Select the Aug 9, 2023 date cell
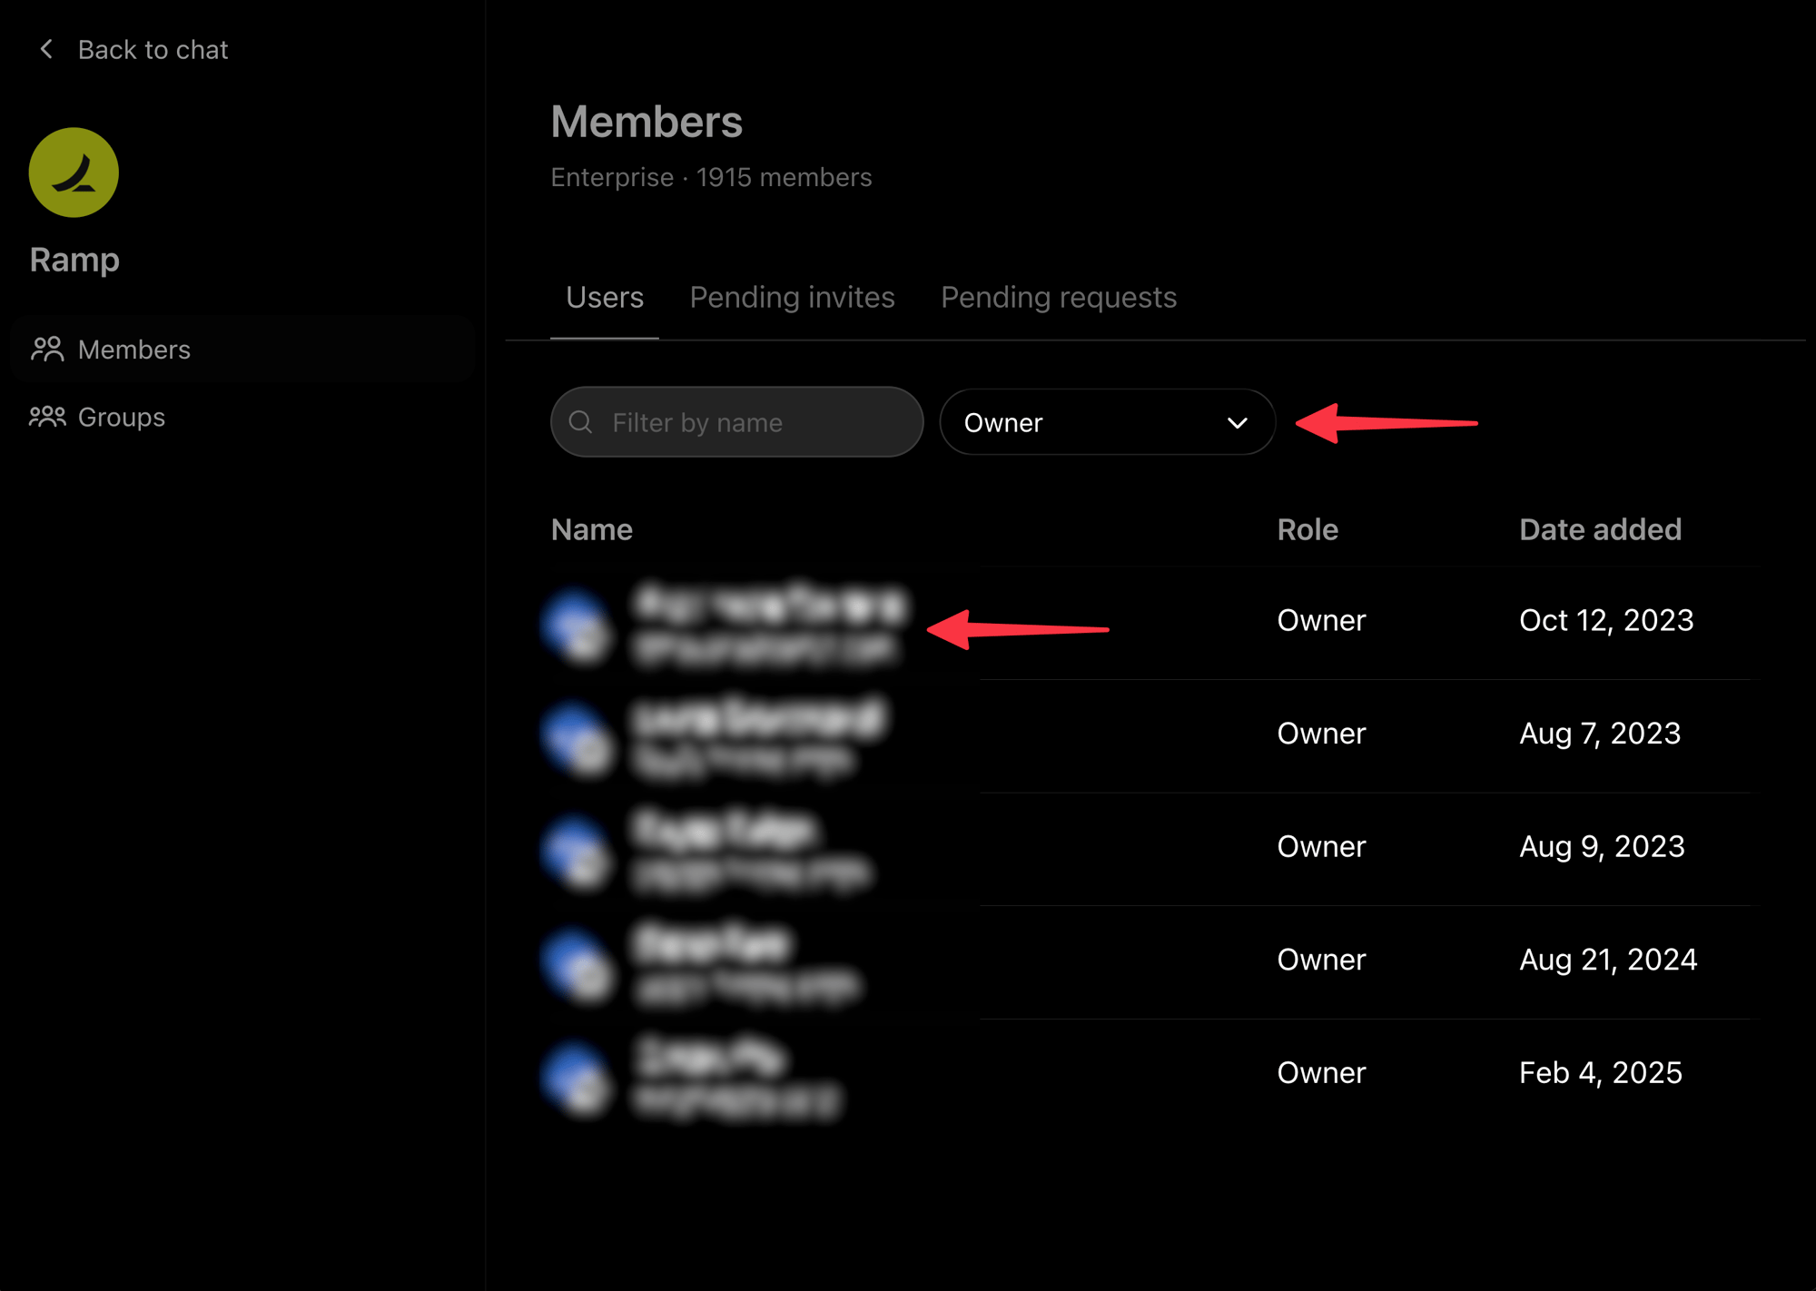This screenshot has height=1291, width=1816. pos(1602,846)
